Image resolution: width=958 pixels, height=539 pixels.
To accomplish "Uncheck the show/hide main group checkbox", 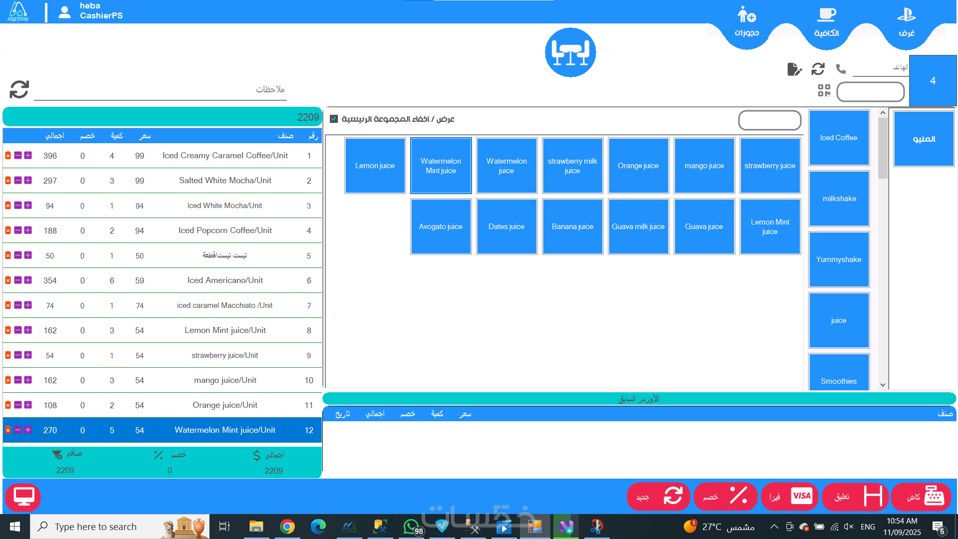I will (x=334, y=119).
